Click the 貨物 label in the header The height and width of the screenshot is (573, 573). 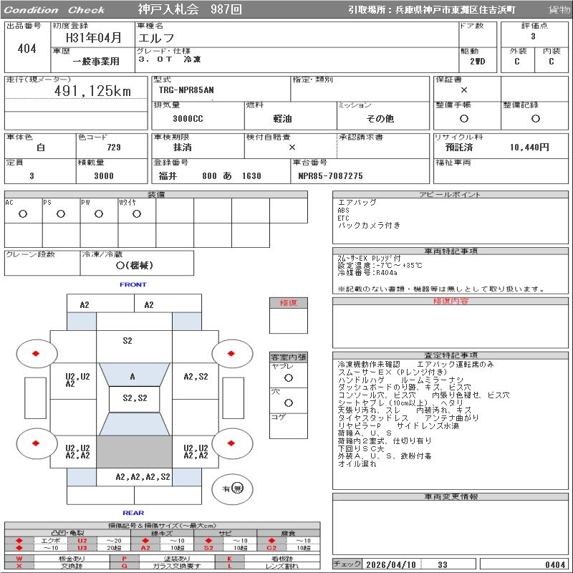[559, 10]
